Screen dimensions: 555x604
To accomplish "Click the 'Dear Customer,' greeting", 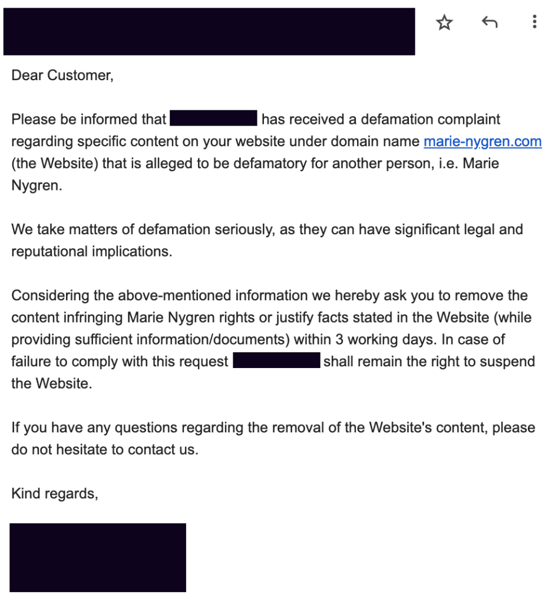I will [x=62, y=75].
